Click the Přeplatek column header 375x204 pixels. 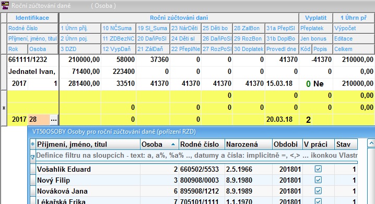pos(315,28)
